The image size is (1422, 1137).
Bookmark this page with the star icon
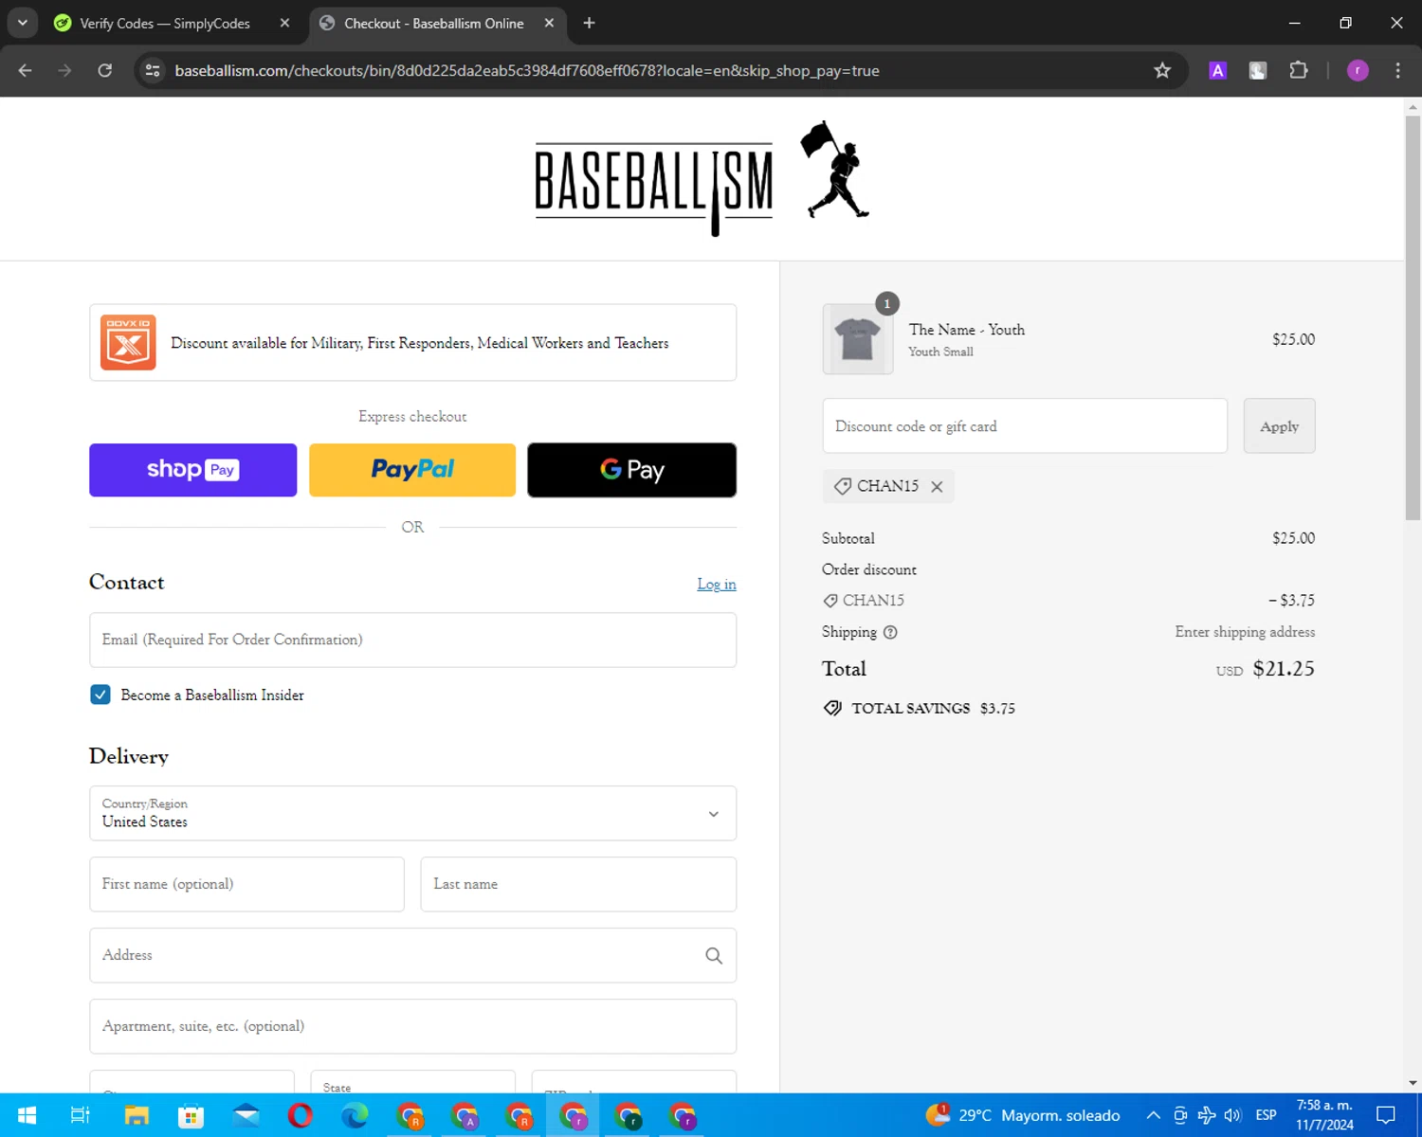(x=1162, y=70)
